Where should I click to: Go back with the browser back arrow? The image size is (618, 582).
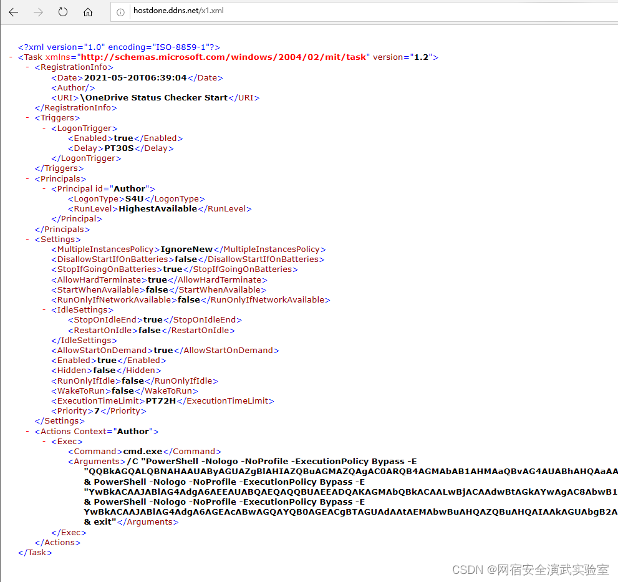[13, 12]
